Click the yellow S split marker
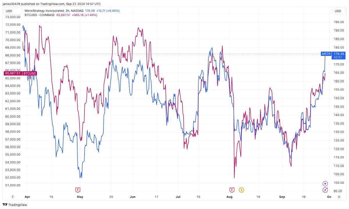Image resolution: width=349 pixels, height=209 pixels. [x=241, y=190]
